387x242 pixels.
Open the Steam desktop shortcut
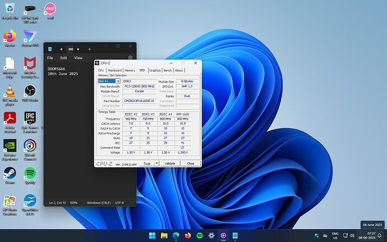pyautogui.click(x=10, y=176)
